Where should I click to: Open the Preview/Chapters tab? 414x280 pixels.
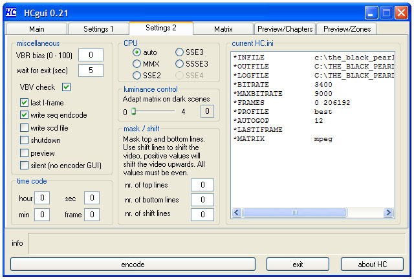[285, 28]
